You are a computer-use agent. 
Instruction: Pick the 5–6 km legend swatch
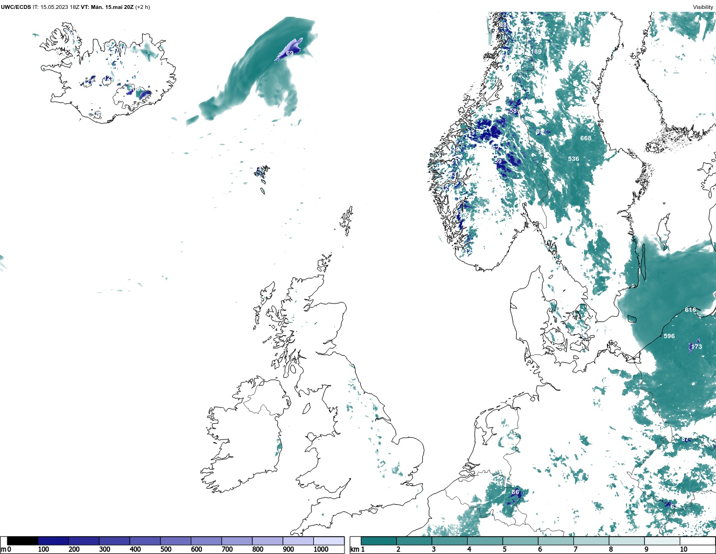(520, 541)
